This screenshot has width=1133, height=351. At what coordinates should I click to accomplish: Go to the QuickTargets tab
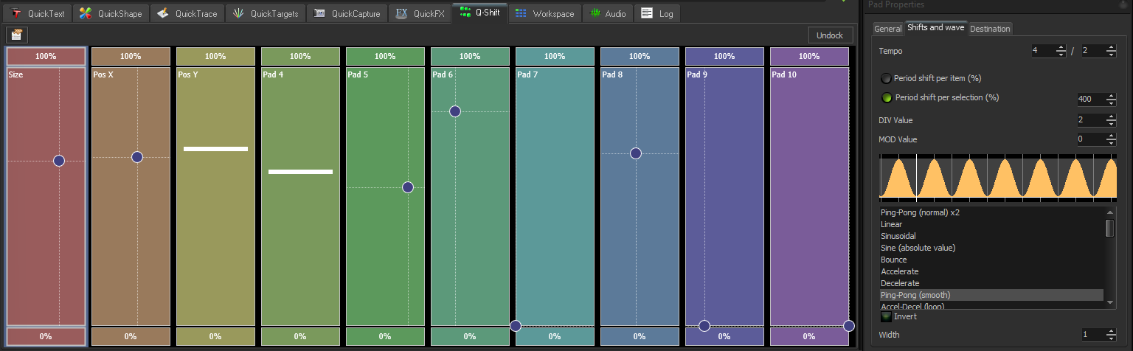(x=266, y=13)
